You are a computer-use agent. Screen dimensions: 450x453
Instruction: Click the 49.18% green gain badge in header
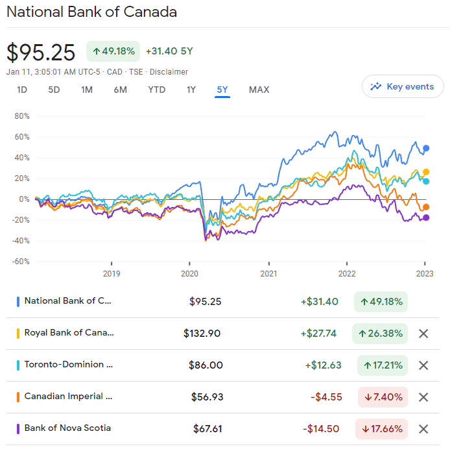(113, 51)
